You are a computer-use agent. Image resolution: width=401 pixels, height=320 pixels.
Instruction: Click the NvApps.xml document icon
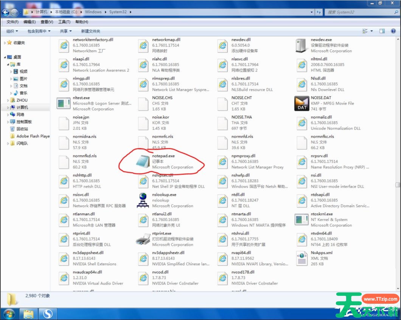tap(302, 258)
